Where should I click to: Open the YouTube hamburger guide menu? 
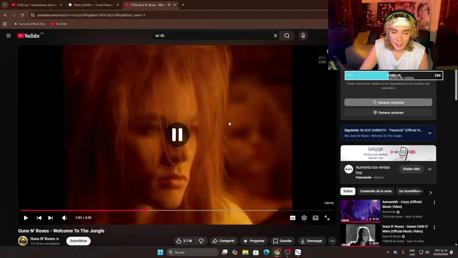point(9,35)
